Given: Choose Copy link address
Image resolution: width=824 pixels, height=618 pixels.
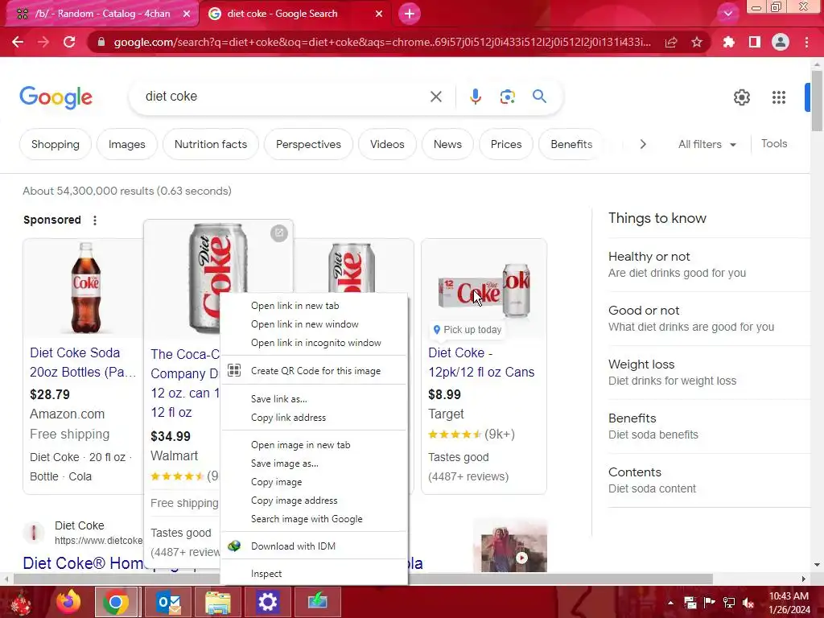Looking at the screenshot, I should pos(314,418).
